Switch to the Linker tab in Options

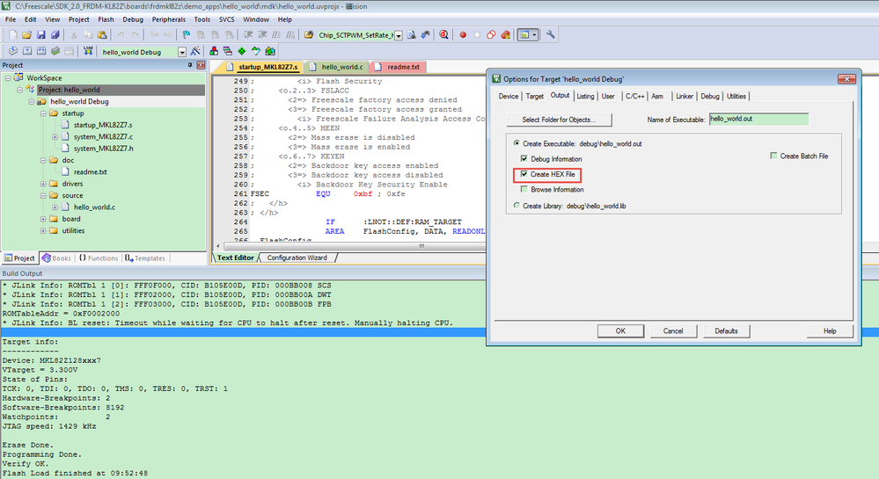[684, 97]
